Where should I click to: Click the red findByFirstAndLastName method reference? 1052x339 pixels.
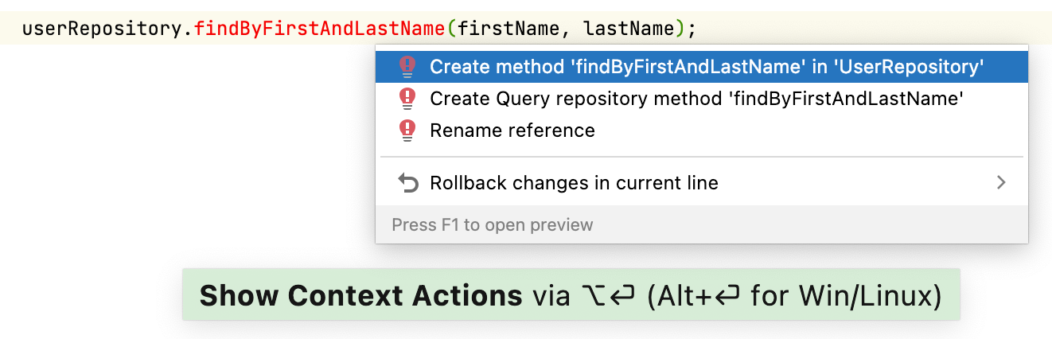(319, 29)
